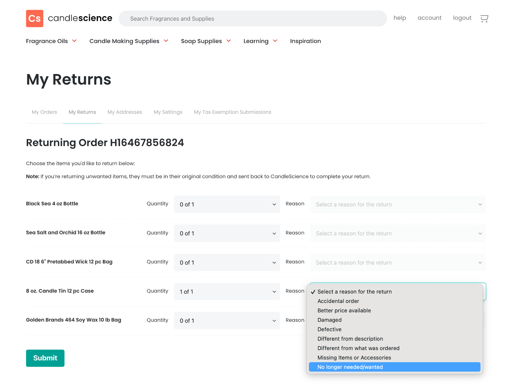Image resolution: width=516 pixels, height=386 pixels.
Task: Click the Search Fragrances and Supplies field
Action: click(x=253, y=18)
